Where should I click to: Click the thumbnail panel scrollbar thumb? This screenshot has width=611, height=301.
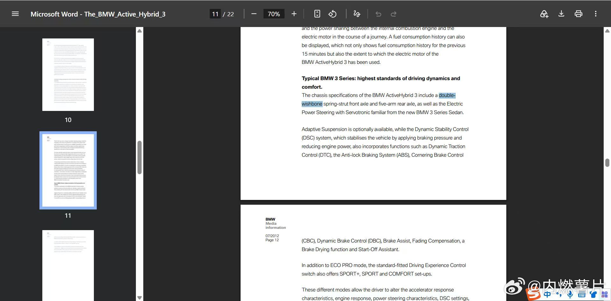point(139,157)
